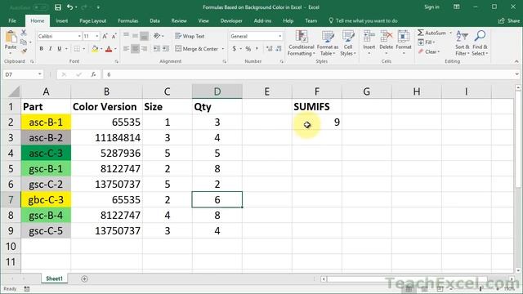Open Sort & Filter menu
The width and height of the screenshot is (523, 294).
pyautogui.click(x=463, y=43)
